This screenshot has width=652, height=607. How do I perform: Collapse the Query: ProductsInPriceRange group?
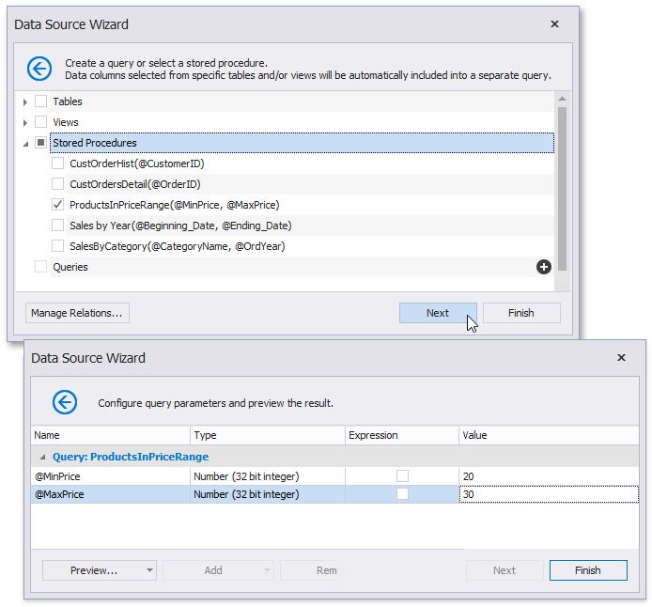42,457
